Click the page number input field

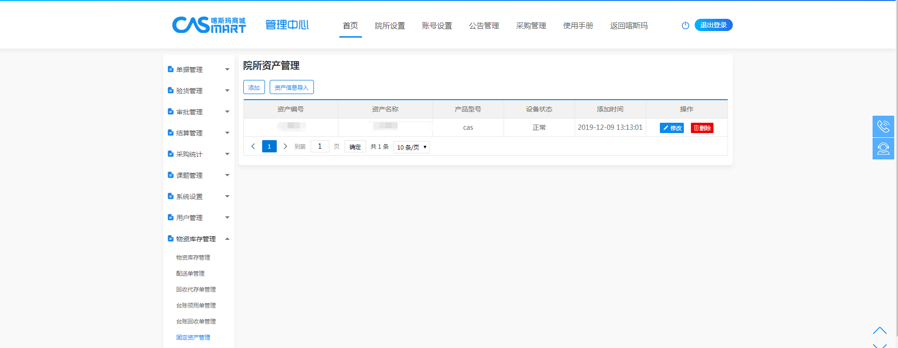click(x=320, y=147)
